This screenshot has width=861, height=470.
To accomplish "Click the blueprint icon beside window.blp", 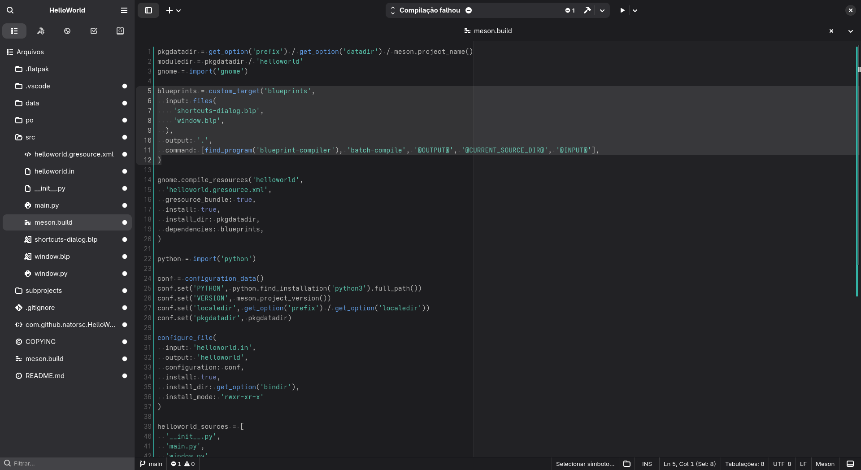I will [x=28, y=257].
